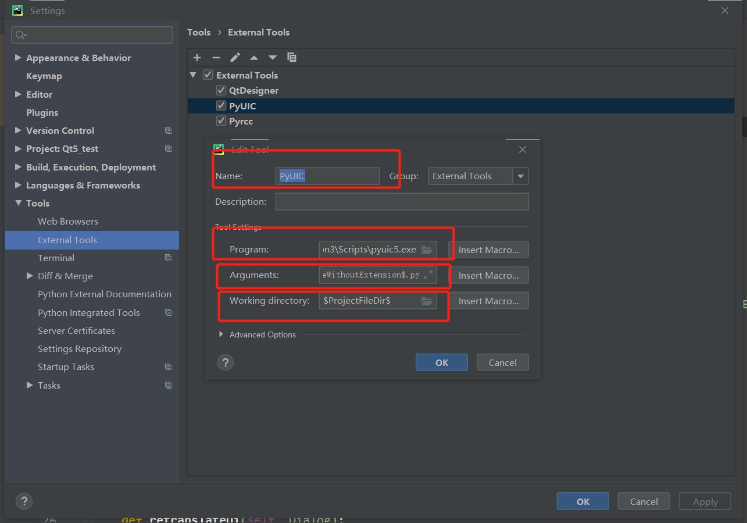Open Plugins settings page

pos(42,112)
